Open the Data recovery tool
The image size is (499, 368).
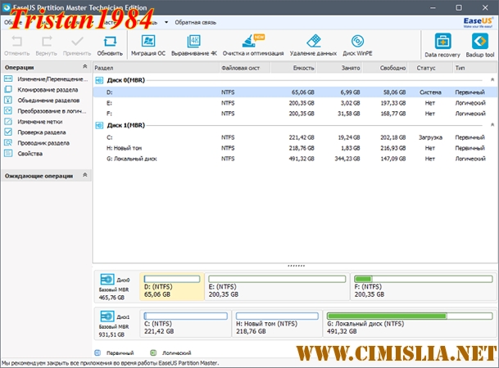[442, 44]
